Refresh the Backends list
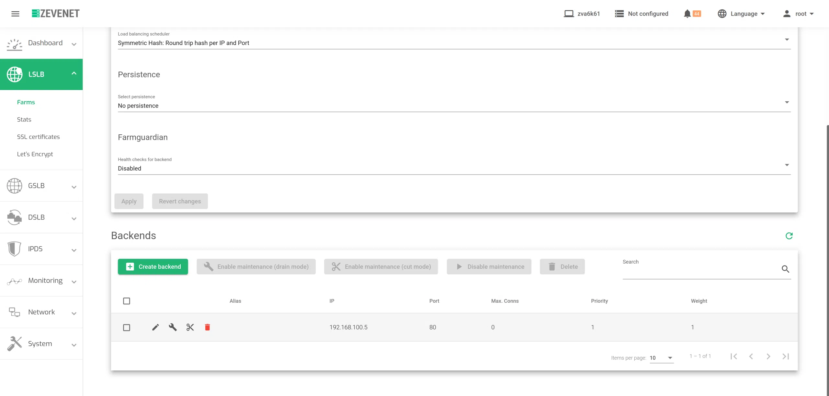Viewport: 829px width, 396px height. [x=789, y=236]
